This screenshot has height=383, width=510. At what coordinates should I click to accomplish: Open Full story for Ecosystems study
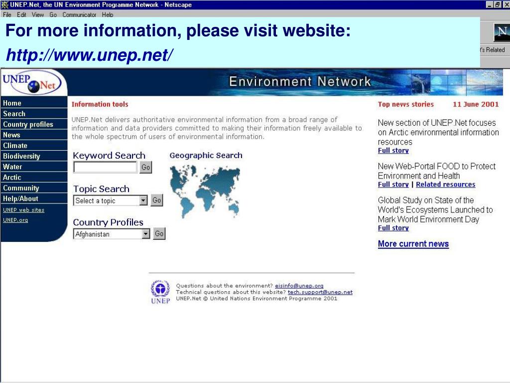pos(393,228)
